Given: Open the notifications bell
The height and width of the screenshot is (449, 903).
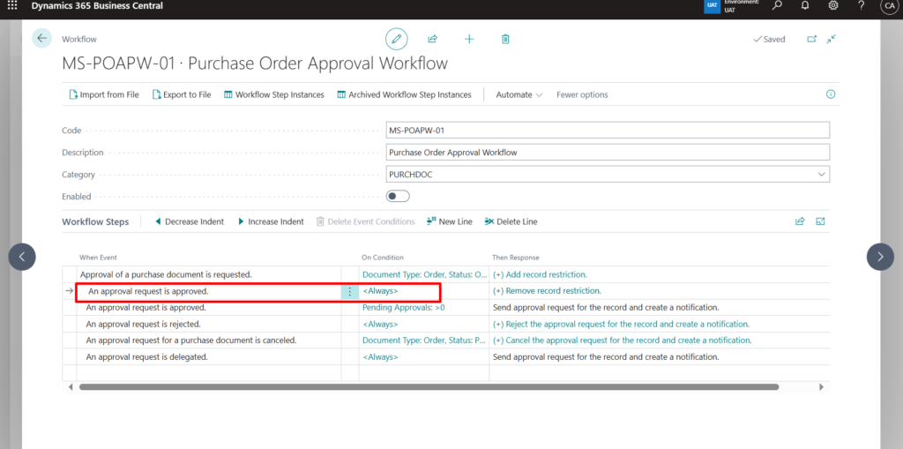Looking at the screenshot, I should [x=805, y=5].
